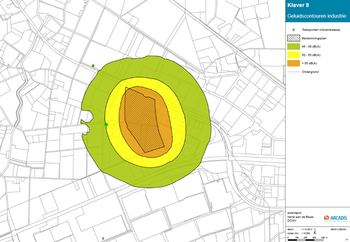Click the green 45 - 50 dB(A) legend swatch
Viewport: 350px width, 242px height.
(294, 46)
